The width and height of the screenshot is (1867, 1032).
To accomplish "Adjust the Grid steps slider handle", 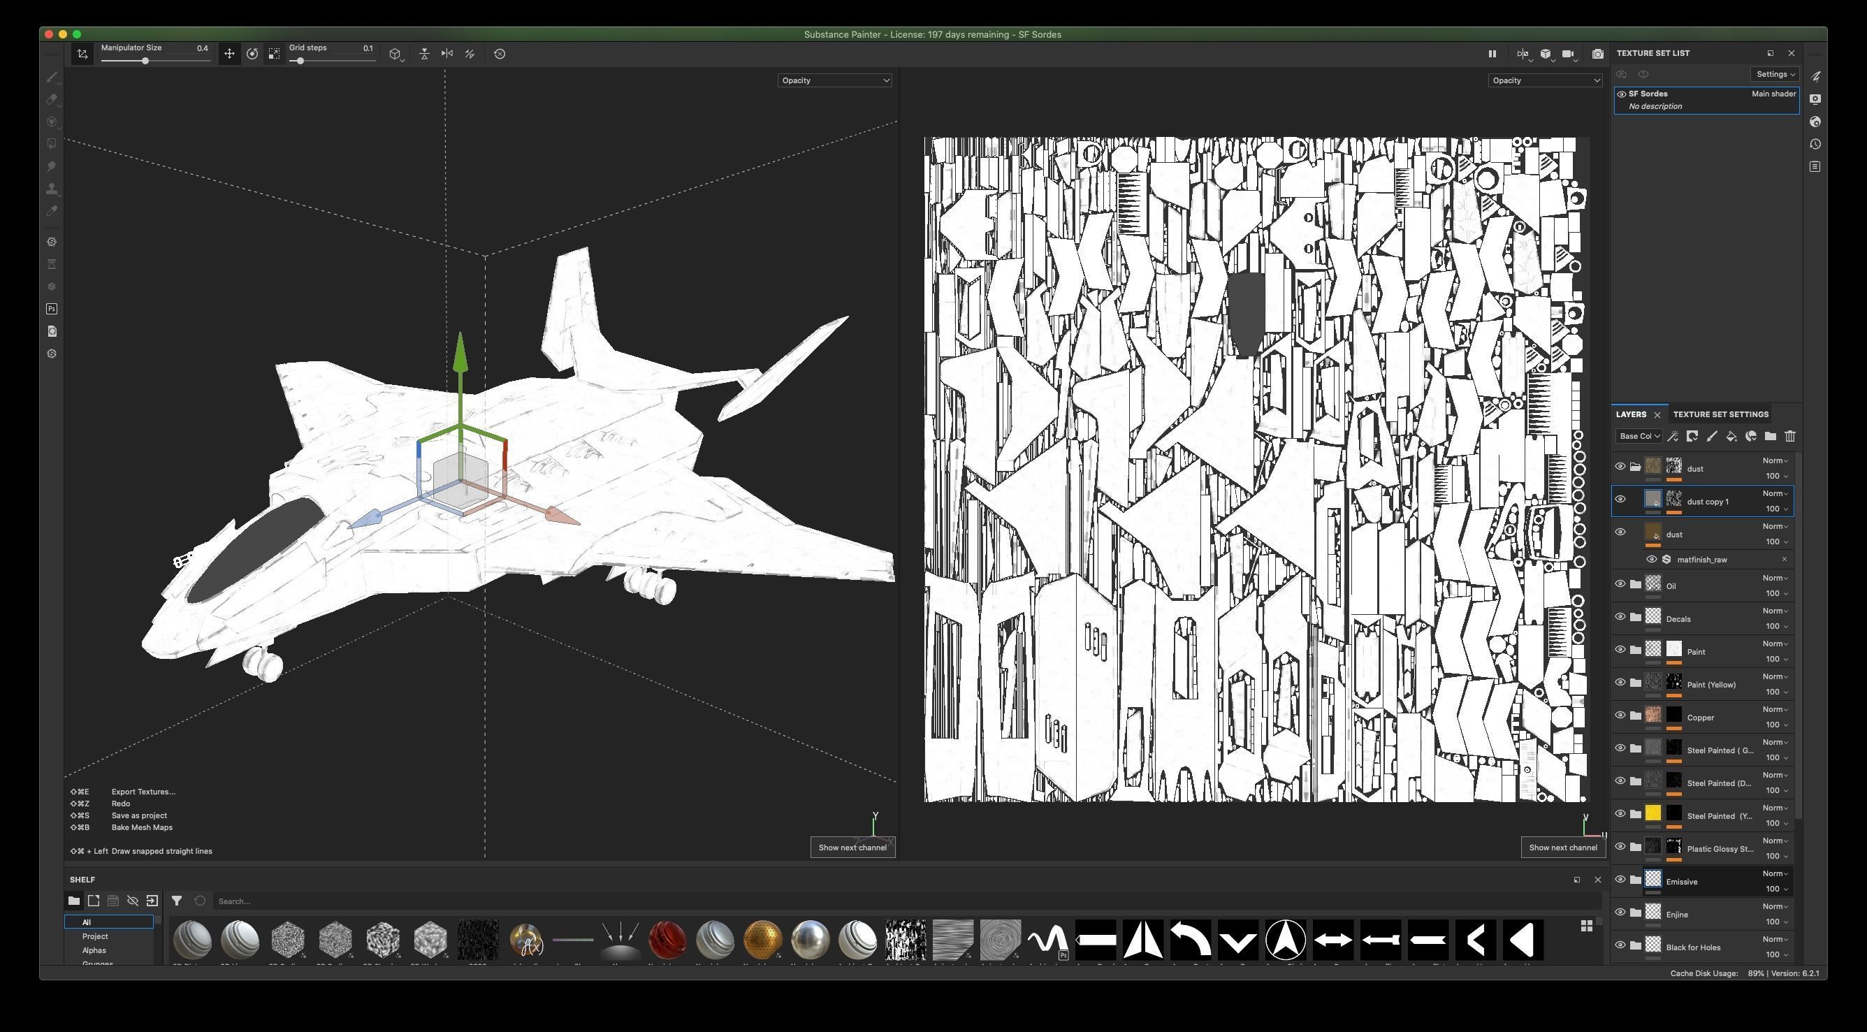I will click(300, 61).
